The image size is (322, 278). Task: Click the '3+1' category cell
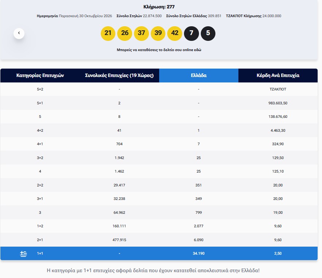click(x=40, y=198)
